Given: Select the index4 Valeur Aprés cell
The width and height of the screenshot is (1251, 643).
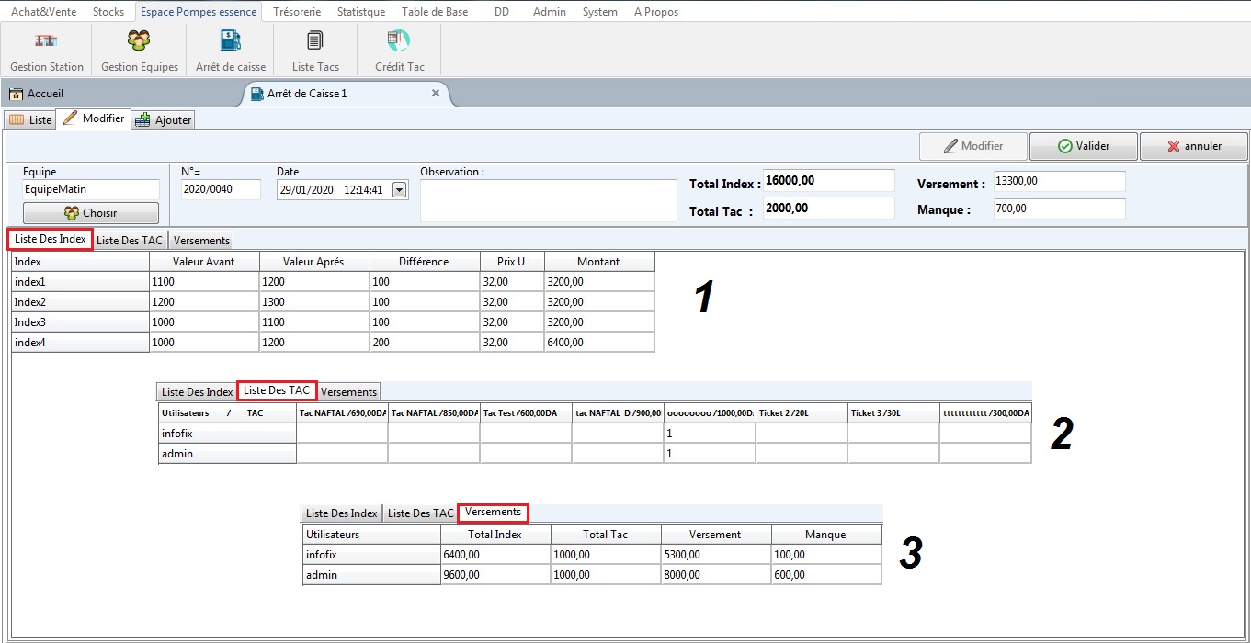Looking at the screenshot, I should coord(314,343).
